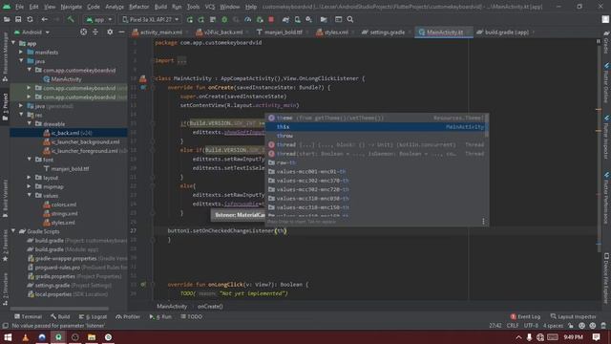This screenshot has width=611, height=344.
Task: Expand the layout folder
Action: [30, 178]
